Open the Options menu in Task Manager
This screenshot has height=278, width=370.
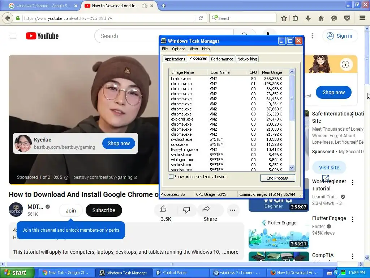point(178,49)
